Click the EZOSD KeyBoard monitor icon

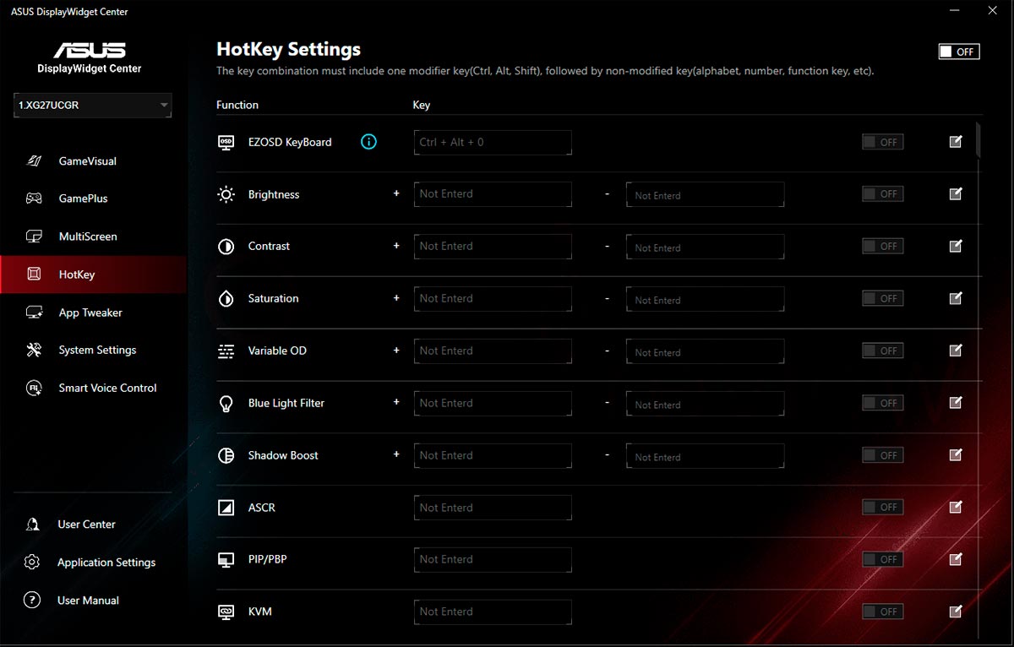coord(226,142)
